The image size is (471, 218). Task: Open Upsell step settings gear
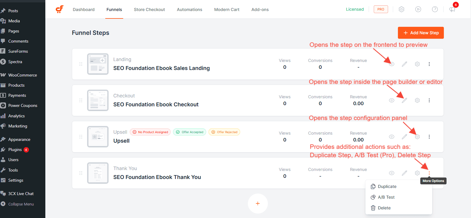[417, 137]
